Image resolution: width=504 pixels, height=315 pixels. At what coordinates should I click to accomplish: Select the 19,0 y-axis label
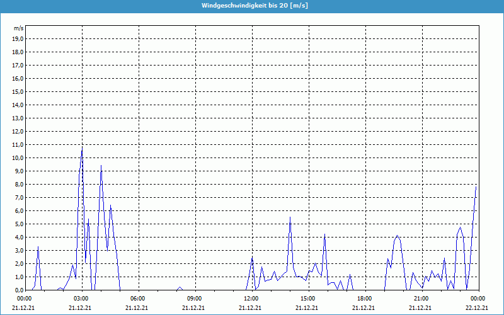coord(18,38)
